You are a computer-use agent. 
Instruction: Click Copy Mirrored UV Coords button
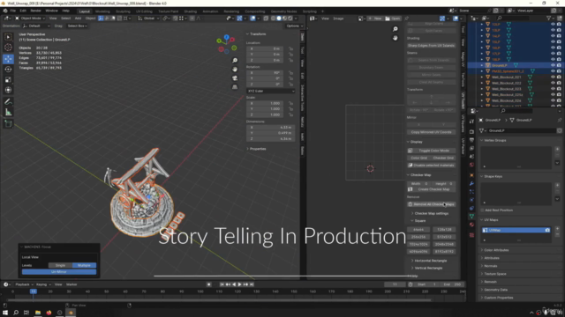point(432,132)
